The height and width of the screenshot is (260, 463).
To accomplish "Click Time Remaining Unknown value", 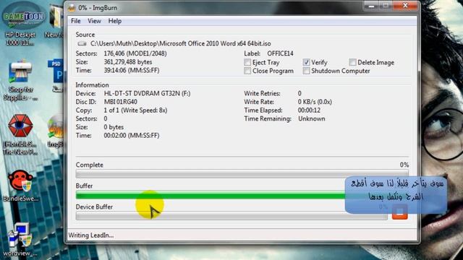I will [312, 118].
